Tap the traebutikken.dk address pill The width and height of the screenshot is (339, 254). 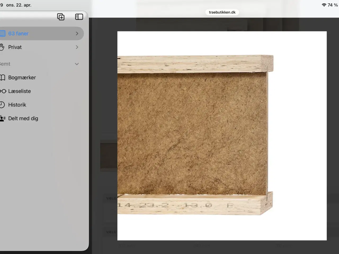[222, 12]
